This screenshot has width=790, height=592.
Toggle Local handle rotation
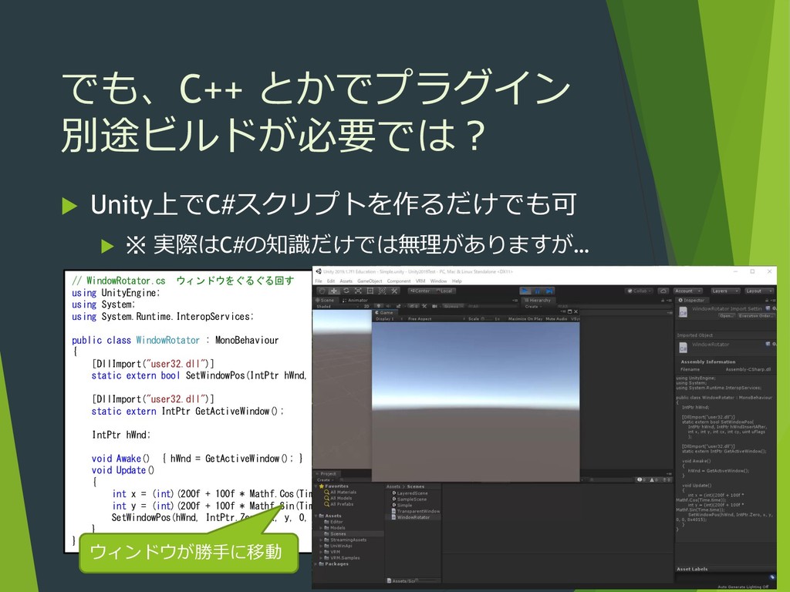pos(444,291)
